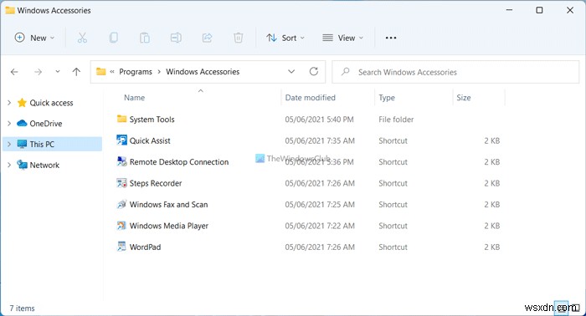Click the WordPad shortcut icon
The width and height of the screenshot is (586, 316).
121,247
